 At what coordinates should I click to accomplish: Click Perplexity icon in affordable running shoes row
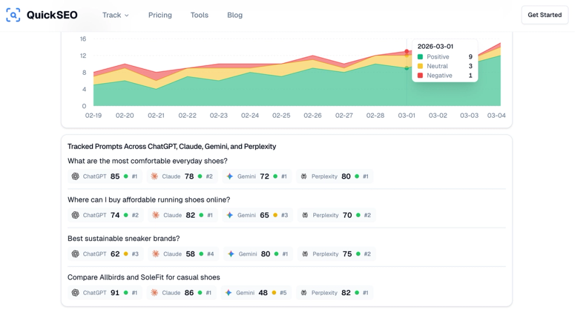point(305,215)
